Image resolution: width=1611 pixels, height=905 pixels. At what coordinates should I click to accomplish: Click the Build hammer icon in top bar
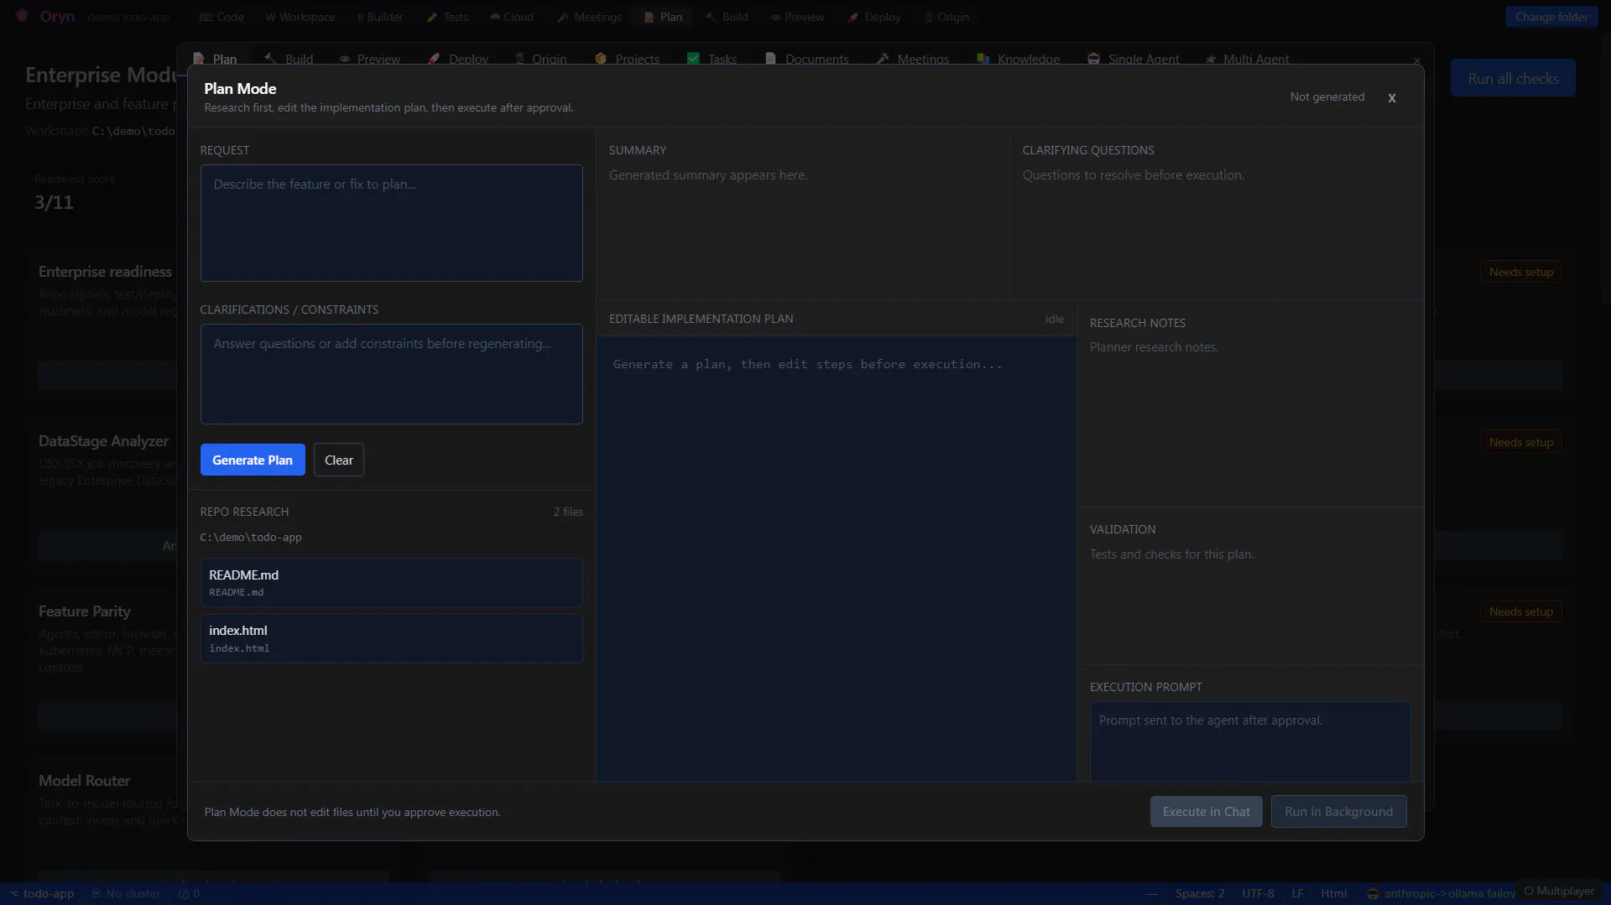[711, 17]
